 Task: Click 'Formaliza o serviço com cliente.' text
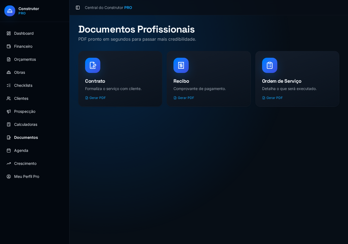click(113, 89)
